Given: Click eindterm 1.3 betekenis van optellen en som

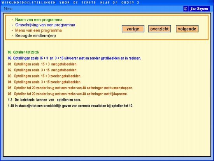Looking at the screenshot, I should tap(44, 100).
